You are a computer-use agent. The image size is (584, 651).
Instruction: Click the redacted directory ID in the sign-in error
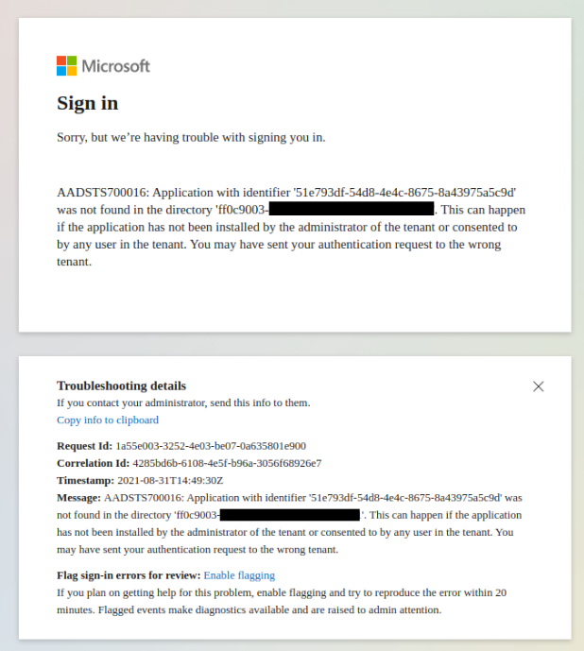(352, 209)
